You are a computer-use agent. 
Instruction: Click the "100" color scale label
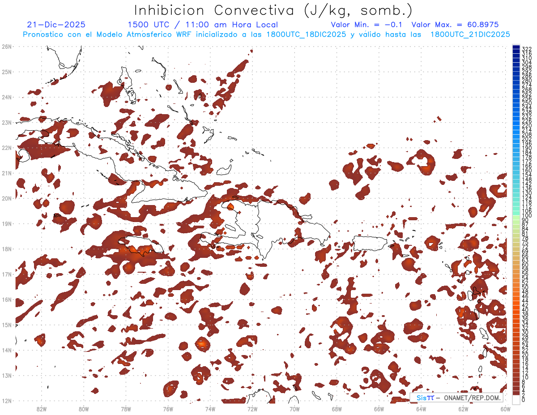[x=527, y=216]
